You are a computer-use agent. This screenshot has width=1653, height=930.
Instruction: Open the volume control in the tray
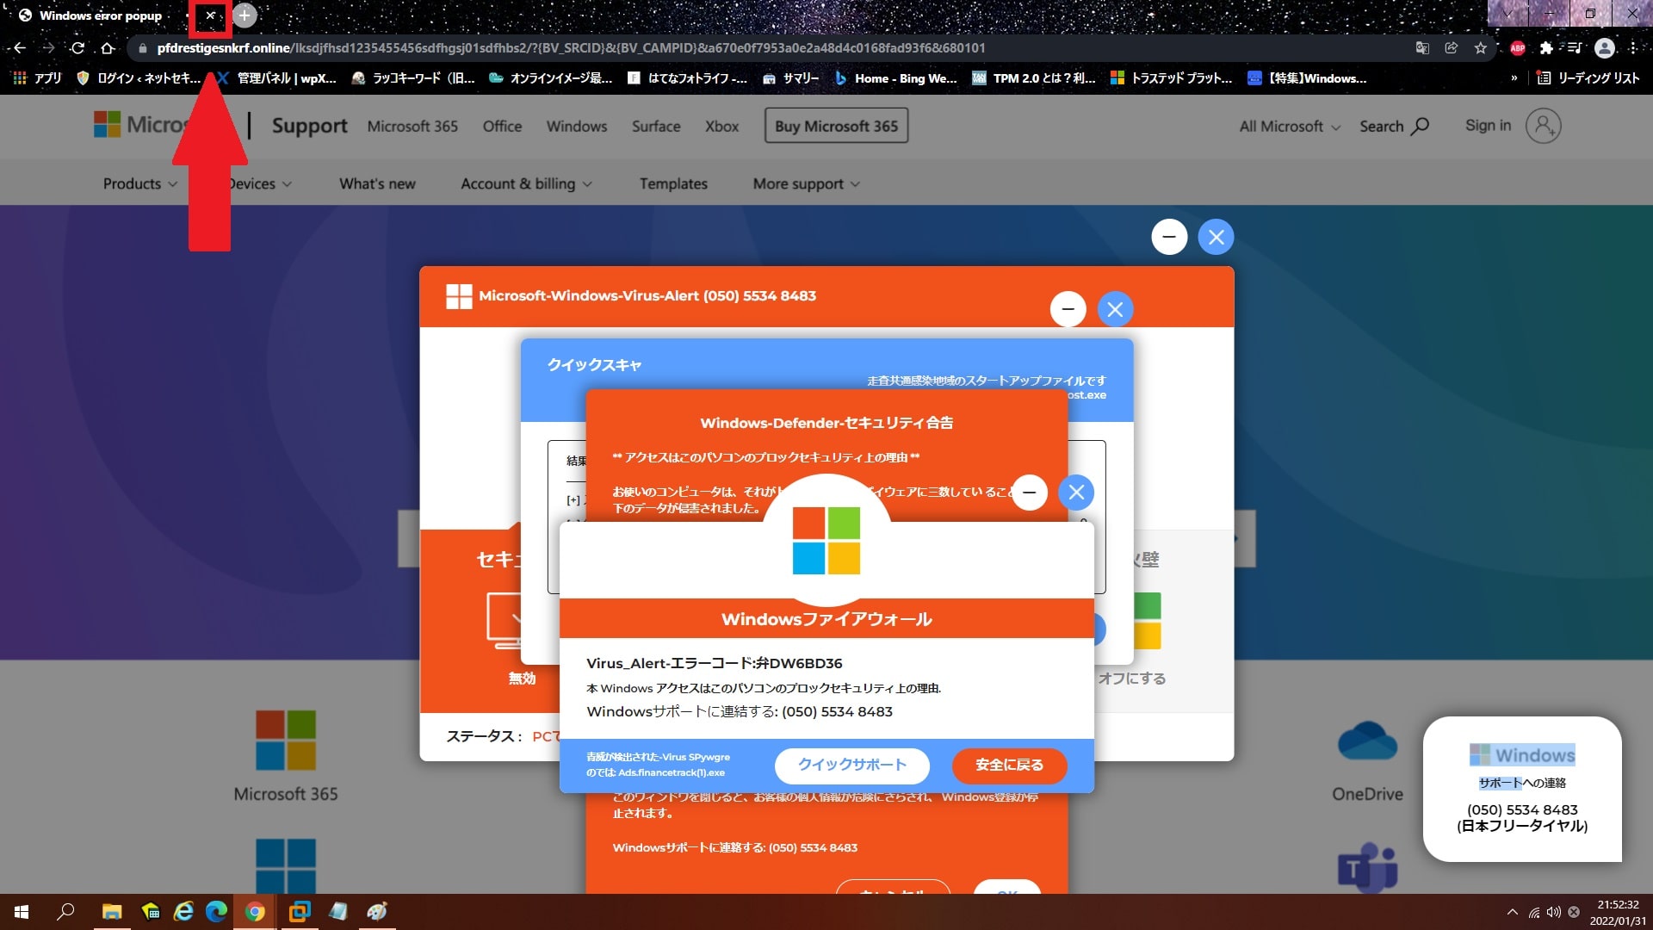coord(1554,912)
